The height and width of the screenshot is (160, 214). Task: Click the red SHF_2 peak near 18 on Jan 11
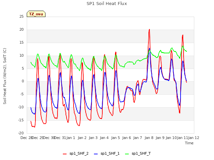coord(183,35)
